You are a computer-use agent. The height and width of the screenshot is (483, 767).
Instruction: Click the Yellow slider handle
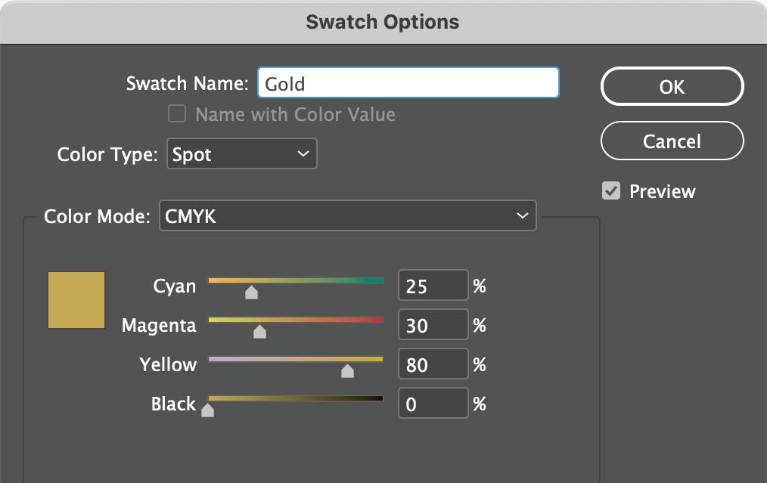(347, 370)
